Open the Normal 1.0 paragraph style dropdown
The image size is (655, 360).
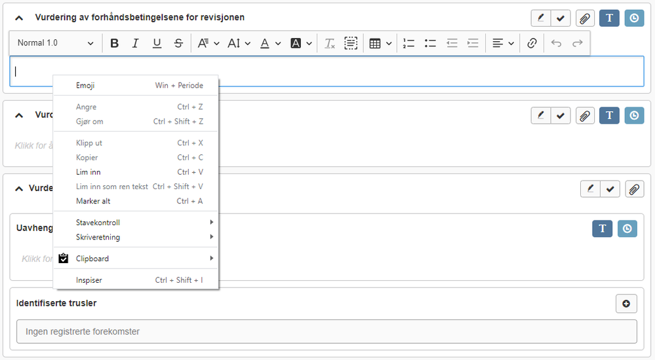[x=56, y=43]
